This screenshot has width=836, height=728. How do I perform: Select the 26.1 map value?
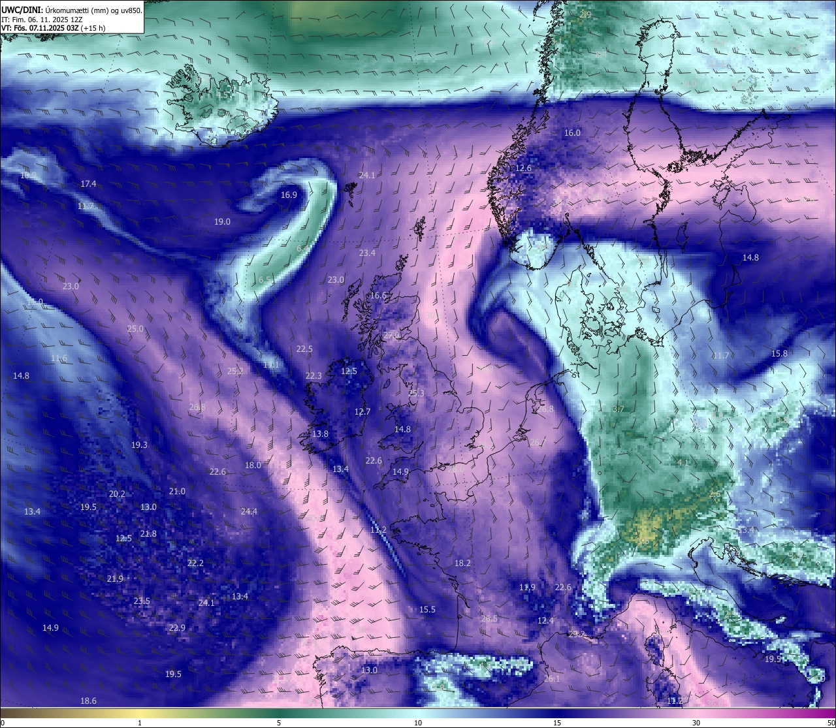552,678
